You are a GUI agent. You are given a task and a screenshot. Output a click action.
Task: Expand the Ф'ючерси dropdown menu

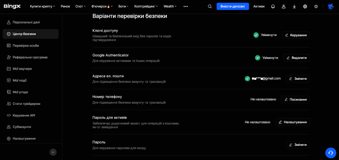pos(102,7)
